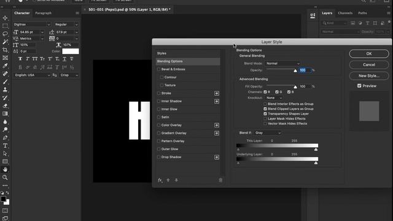This screenshot has width=393, height=221.
Task: Click the delete effect trash icon
Action: click(x=220, y=180)
